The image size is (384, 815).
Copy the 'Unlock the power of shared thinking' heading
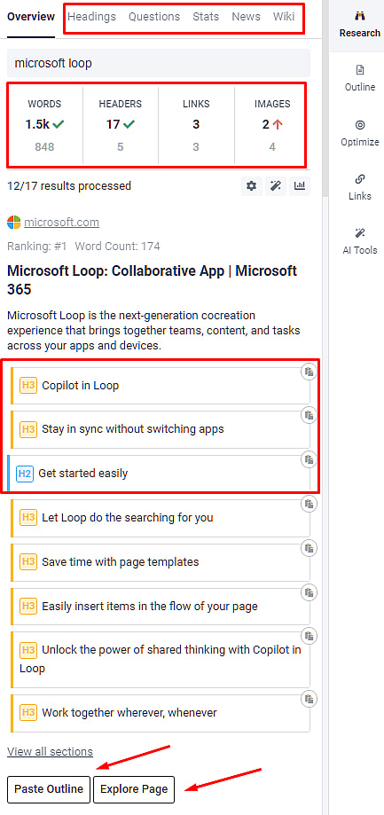point(309,636)
